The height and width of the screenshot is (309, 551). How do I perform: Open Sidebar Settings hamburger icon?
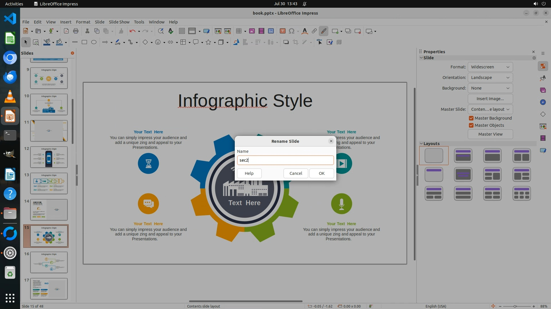[543, 53]
